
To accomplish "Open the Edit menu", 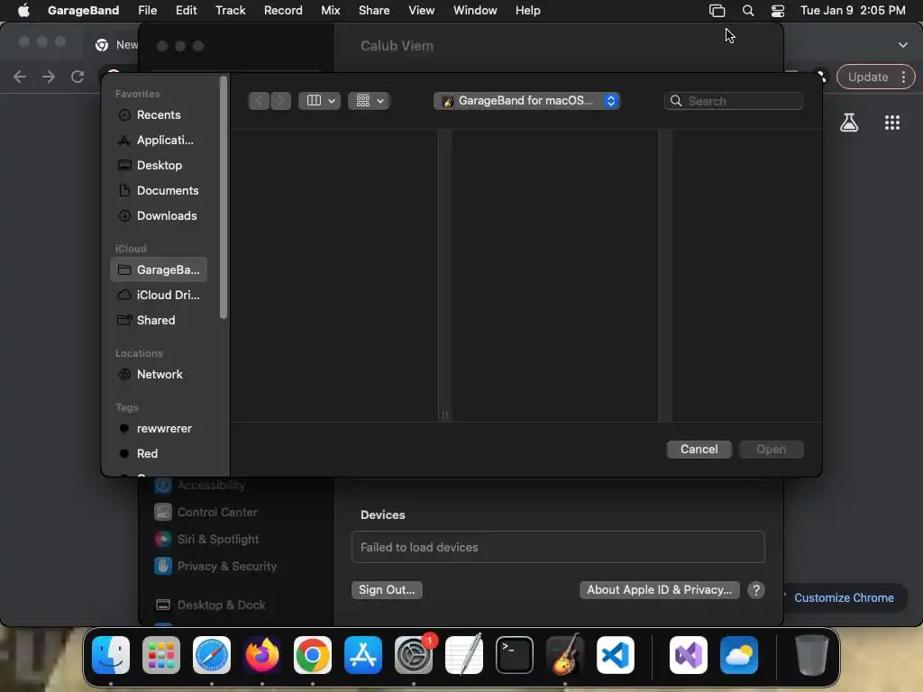I will tap(186, 10).
